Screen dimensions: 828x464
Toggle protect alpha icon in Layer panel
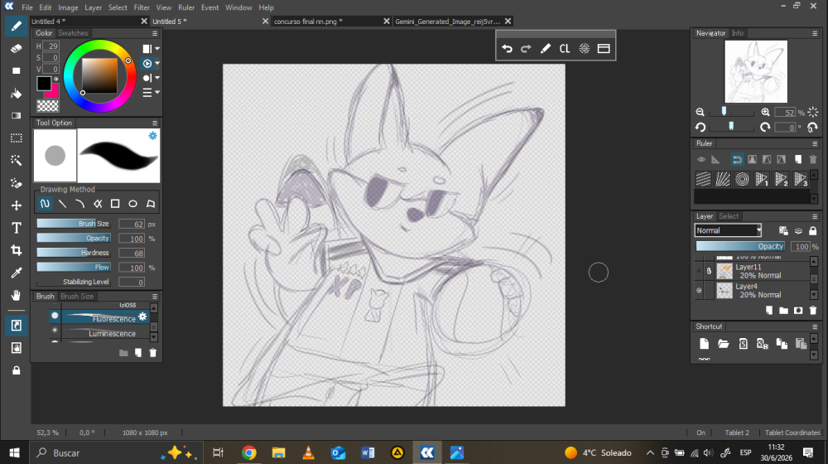783,230
